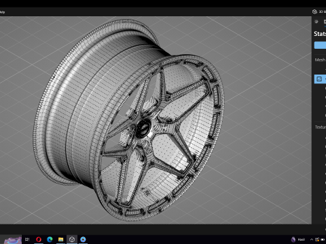
Task: Show hidden system tray icons
Action: click(312, 239)
